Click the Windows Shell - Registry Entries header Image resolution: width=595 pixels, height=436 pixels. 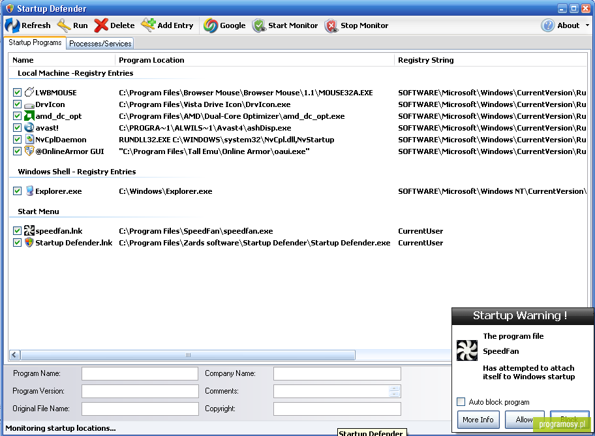pyautogui.click(x=76, y=172)
